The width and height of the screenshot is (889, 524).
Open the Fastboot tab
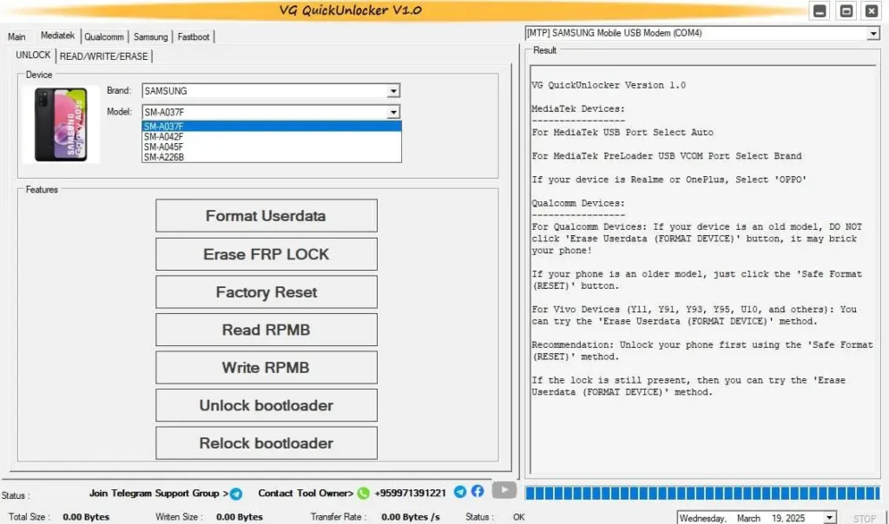(194, 37)
